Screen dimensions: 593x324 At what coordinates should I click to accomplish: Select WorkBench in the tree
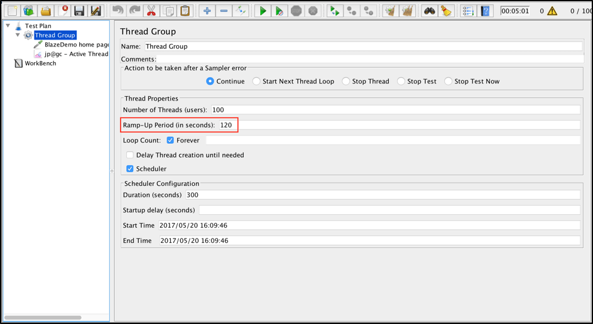point(40,63)
